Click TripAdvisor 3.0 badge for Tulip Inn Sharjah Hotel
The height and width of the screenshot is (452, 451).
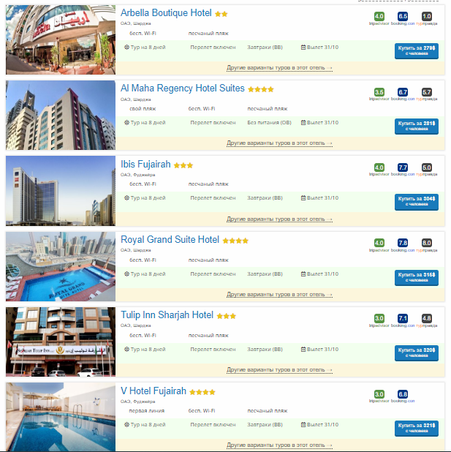click(379, 319)
